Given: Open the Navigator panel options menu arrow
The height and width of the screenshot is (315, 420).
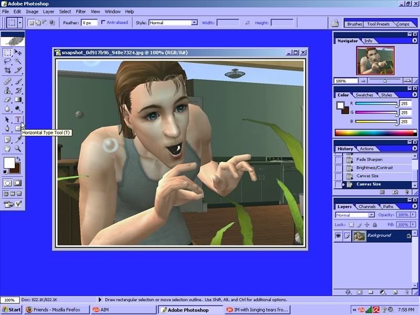Looking at the screenshot, I should tap(414, 40).
